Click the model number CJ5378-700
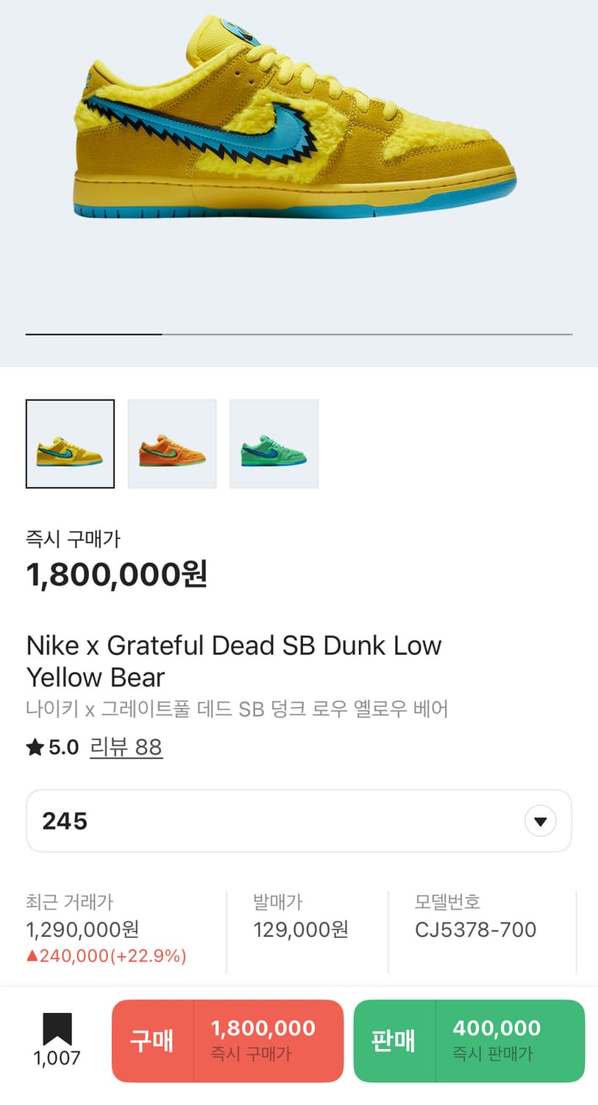The image size is (598, 1105). 475,930
